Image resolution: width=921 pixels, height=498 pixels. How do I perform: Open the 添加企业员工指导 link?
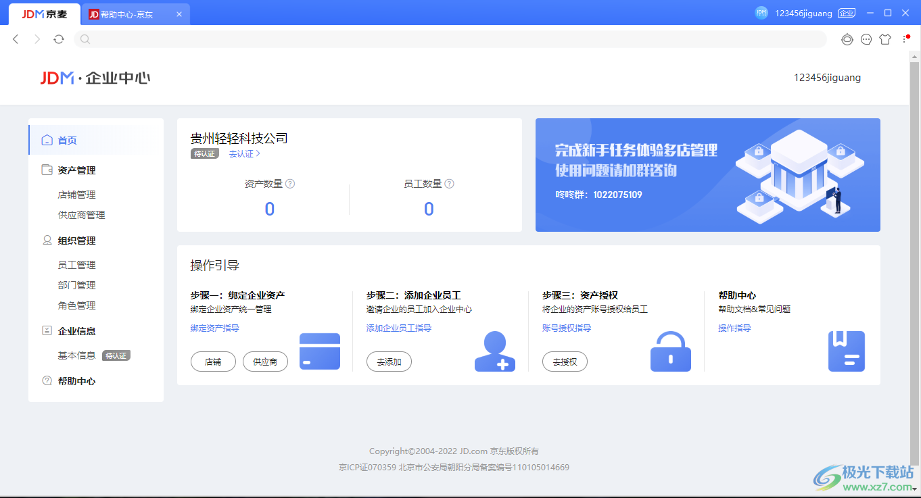pyautogui.click(x=399, y=328)
